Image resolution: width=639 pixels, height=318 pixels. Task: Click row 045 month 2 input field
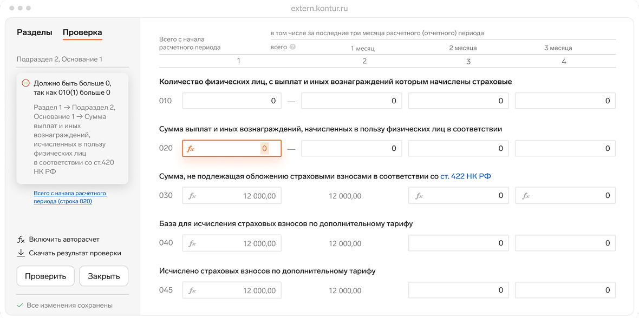pyautogui.click(x=458, y=290)
